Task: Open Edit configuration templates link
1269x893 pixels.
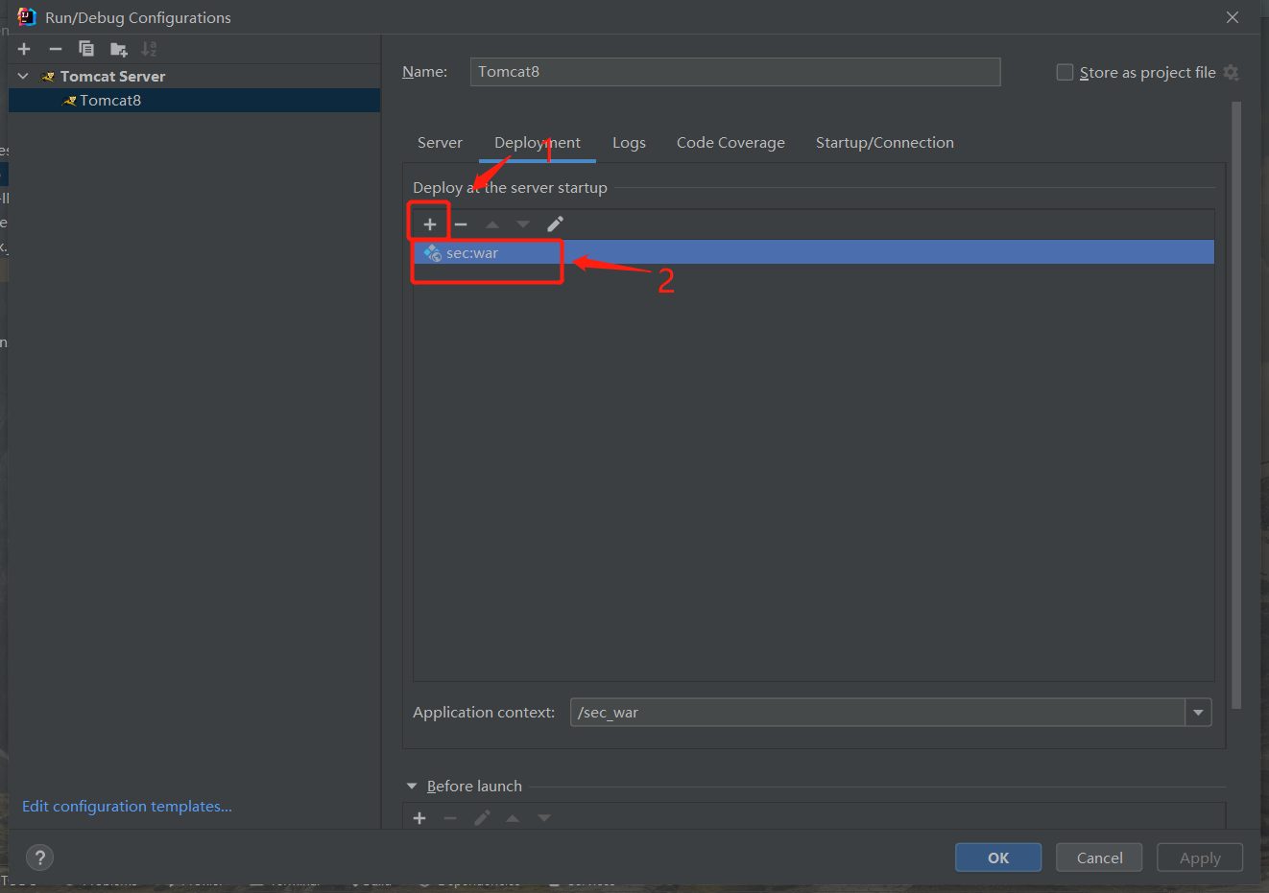Action: [x=127, y=807]
